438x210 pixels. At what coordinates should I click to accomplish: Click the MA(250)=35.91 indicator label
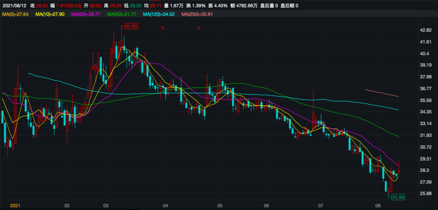(x=197, y=14)
